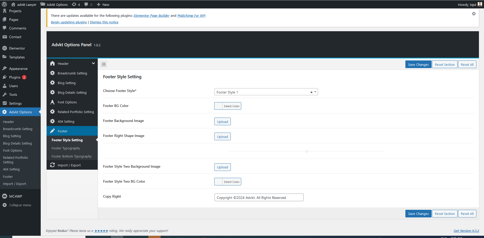This screenshot has width=484, height=238.
Task: Open the Plugins menu in sidebar
Action: [15, 77]
